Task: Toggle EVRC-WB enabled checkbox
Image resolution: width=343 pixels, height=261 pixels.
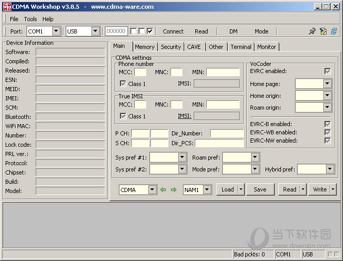Action: coord(328,132)
